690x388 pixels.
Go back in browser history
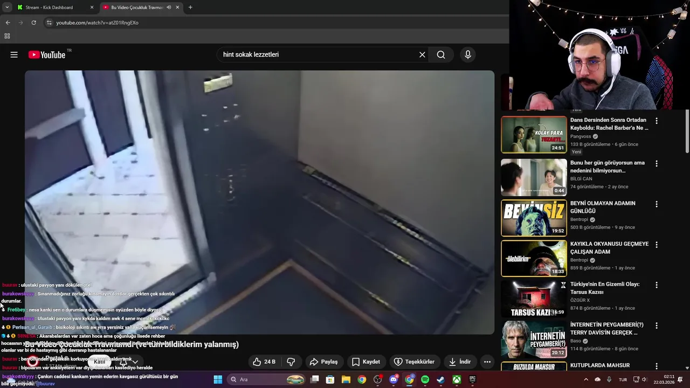point(8,23)
